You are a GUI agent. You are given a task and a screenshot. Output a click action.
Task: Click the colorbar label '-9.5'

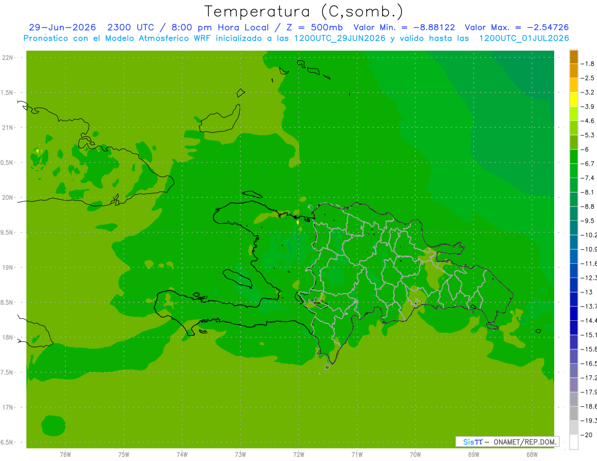[587, 221]
